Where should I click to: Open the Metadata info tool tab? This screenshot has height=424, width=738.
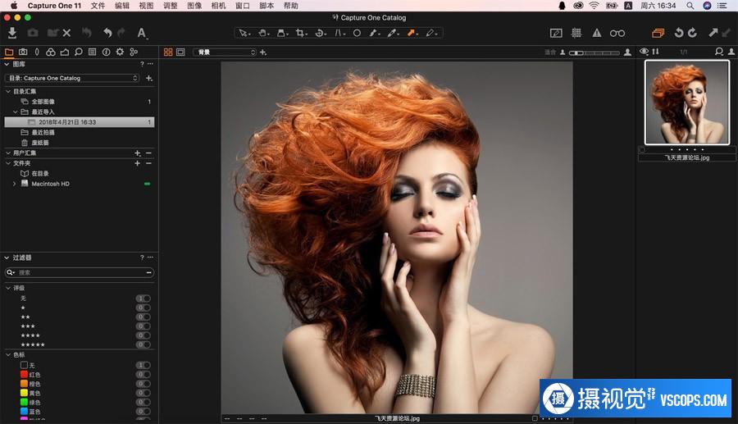point(107,52)
